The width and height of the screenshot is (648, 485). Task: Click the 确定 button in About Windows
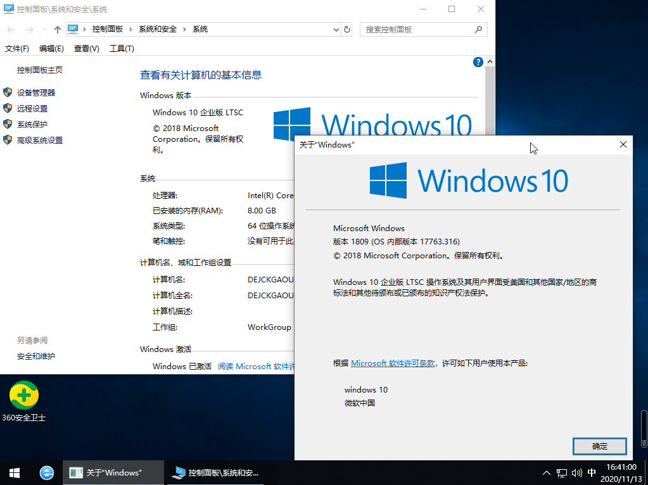[599, 446]
